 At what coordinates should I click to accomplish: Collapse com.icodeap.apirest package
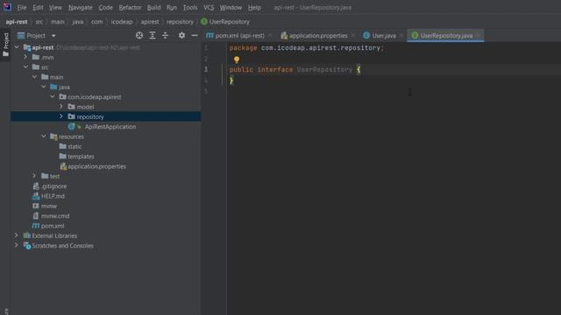point(53,97)
